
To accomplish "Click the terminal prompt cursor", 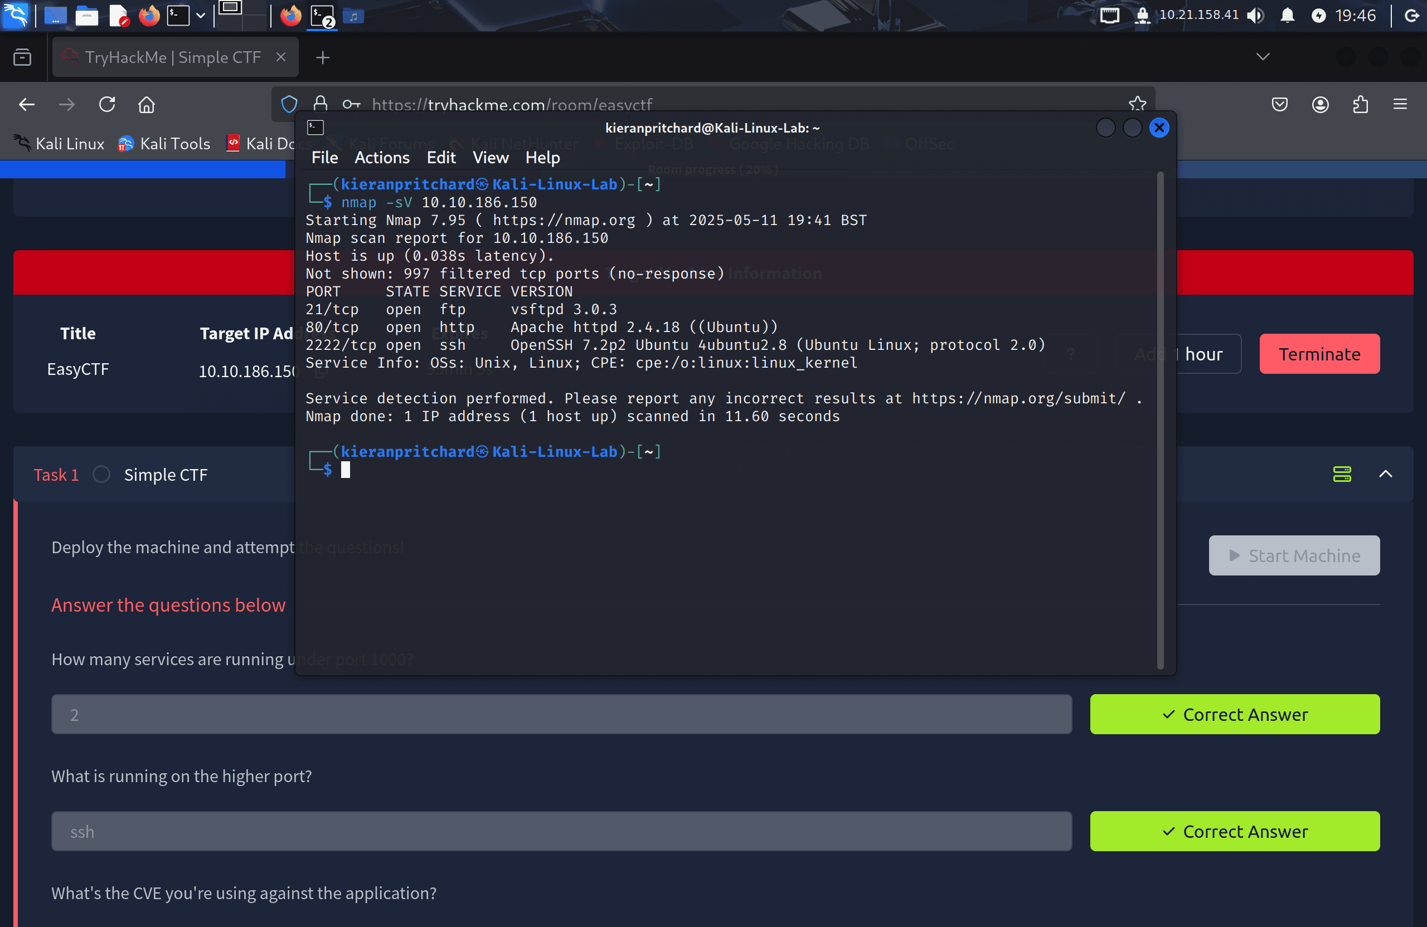I will pyautogui.click(x=346, y=470).
